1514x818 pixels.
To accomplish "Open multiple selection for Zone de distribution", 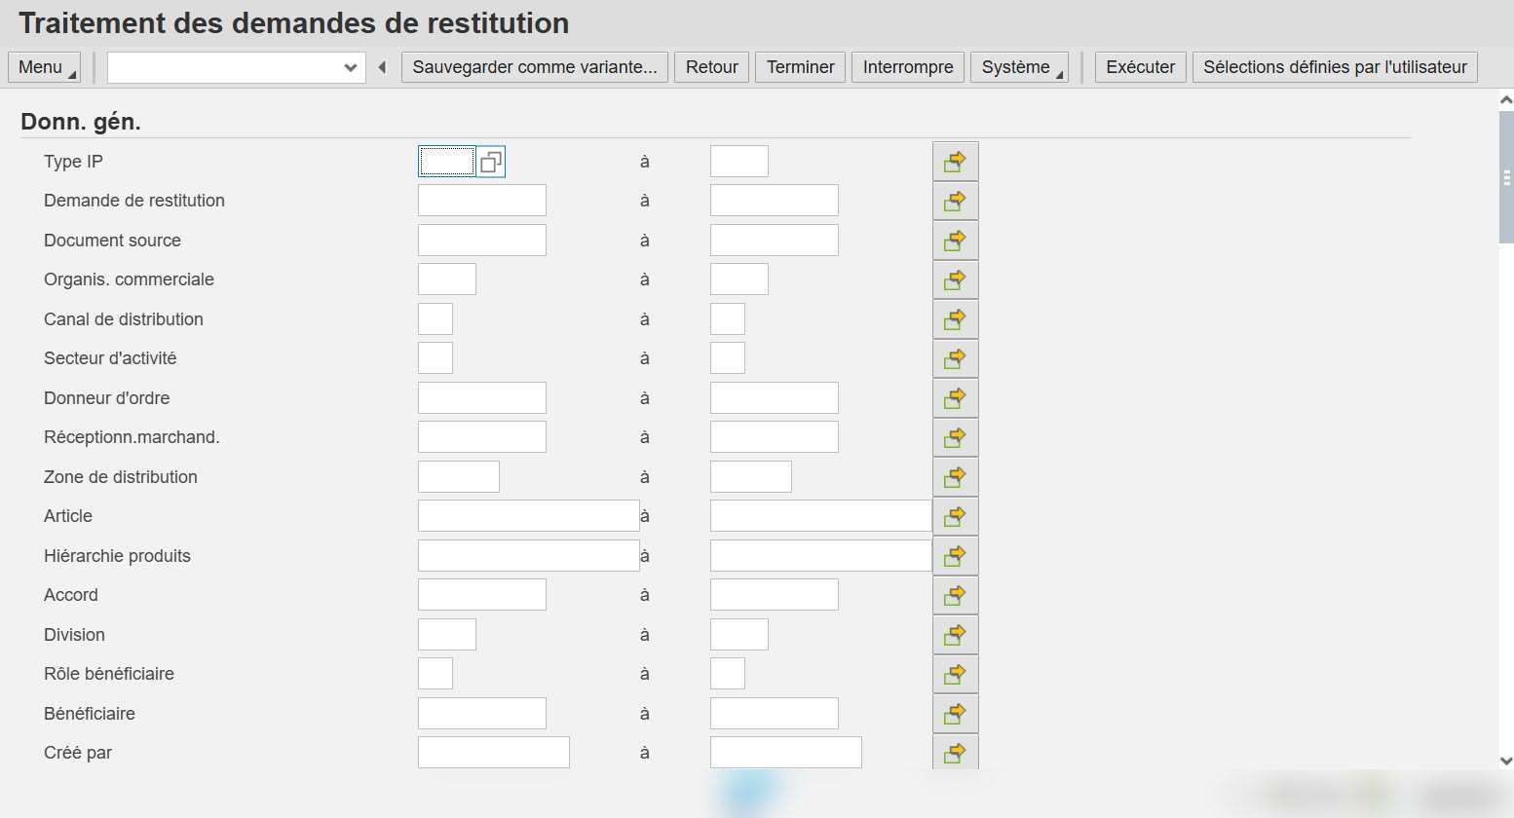I will point(955,477).
